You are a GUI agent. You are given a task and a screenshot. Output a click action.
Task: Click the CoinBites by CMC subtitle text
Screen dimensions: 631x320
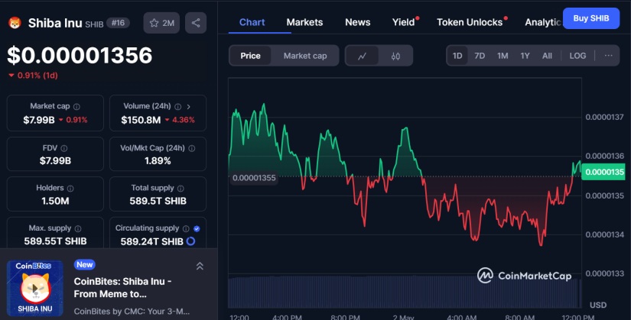[132, 311]
